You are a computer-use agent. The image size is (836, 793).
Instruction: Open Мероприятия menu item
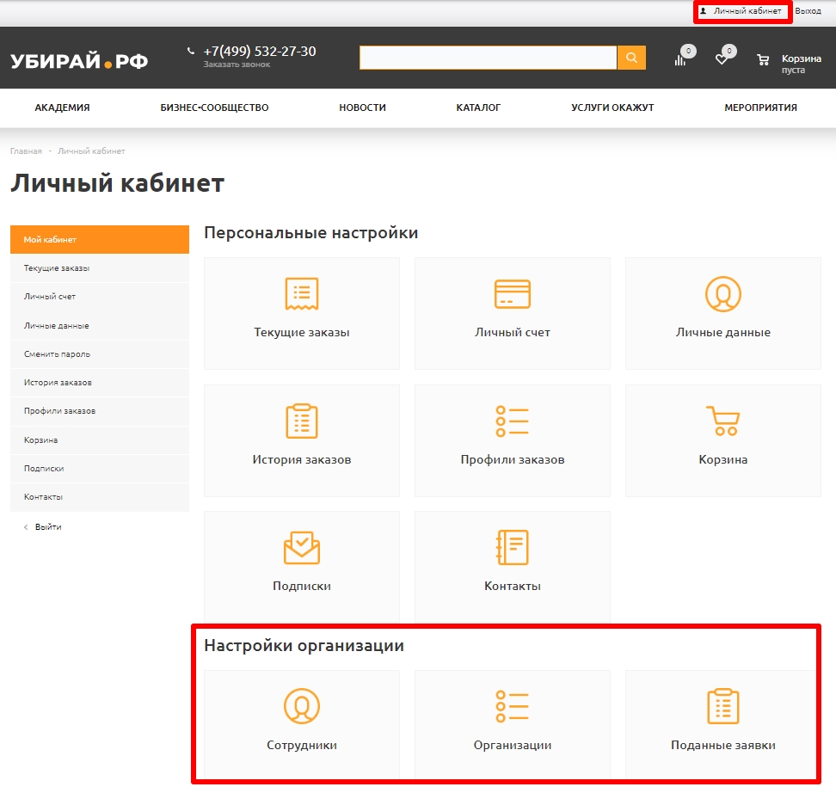point(761,108)
